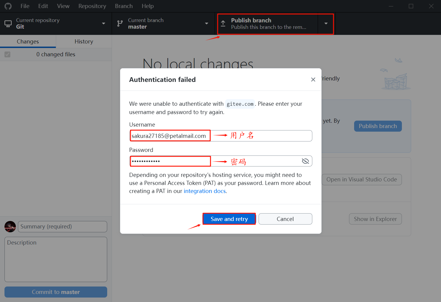Screen dimensions: 441x302
Task: Click Open in Visual Studio Code button
Action: pos(362,180)
